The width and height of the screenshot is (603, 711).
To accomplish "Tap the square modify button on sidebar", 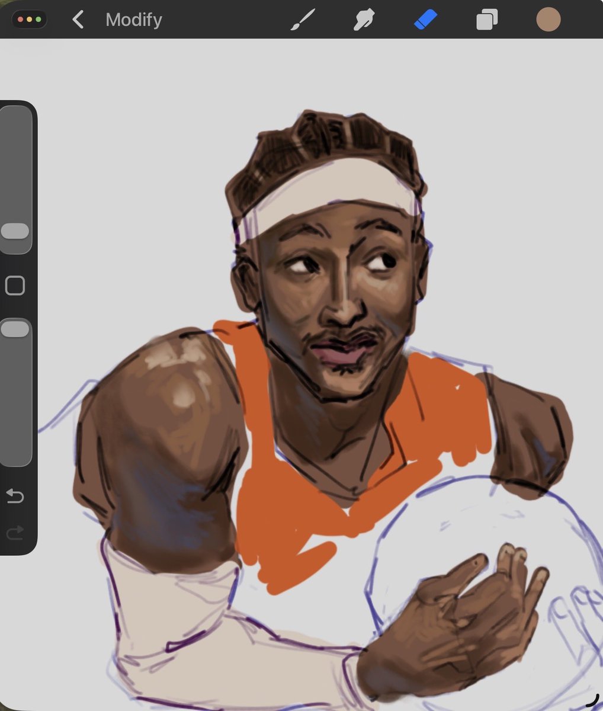I will (15, 286).
